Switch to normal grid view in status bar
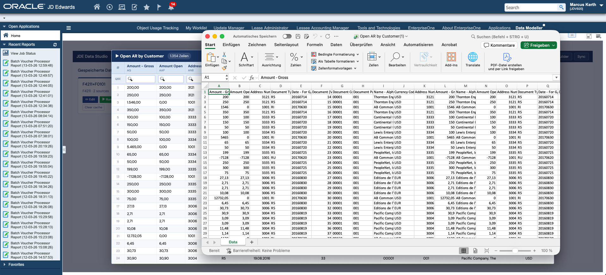606x275 pixels. [464, 251]
